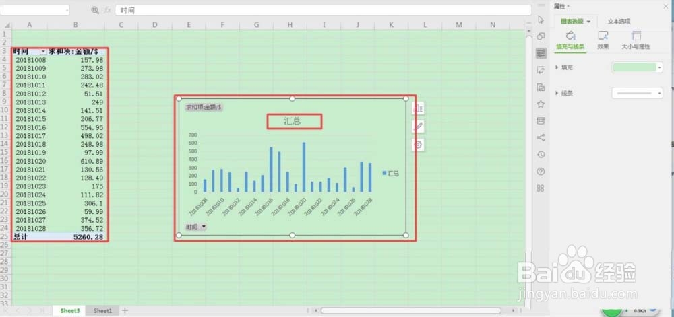The image size is (674, 317).
Task: Open the fill color dropdown arrow
Action: coord(660,67)
